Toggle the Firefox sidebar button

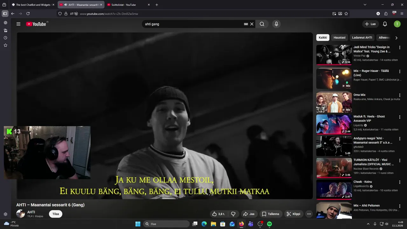coord(5,14)
